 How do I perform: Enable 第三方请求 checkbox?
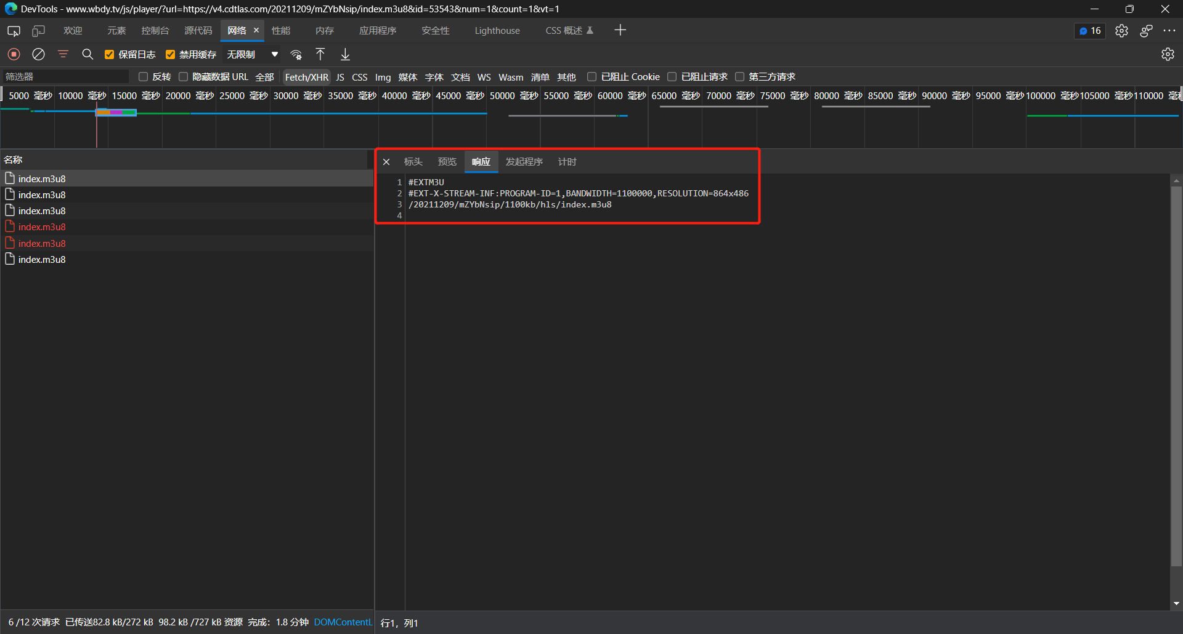coord(739,76)
